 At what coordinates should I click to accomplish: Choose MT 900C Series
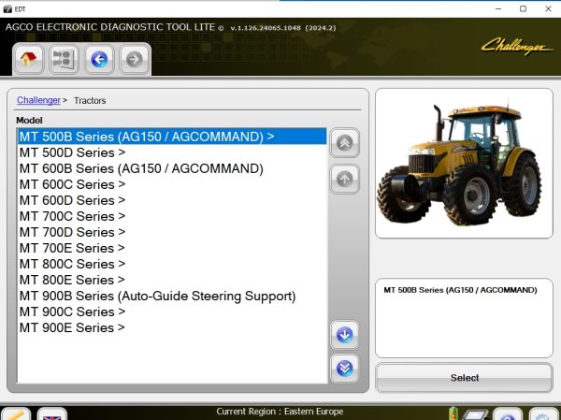point(172,311)
